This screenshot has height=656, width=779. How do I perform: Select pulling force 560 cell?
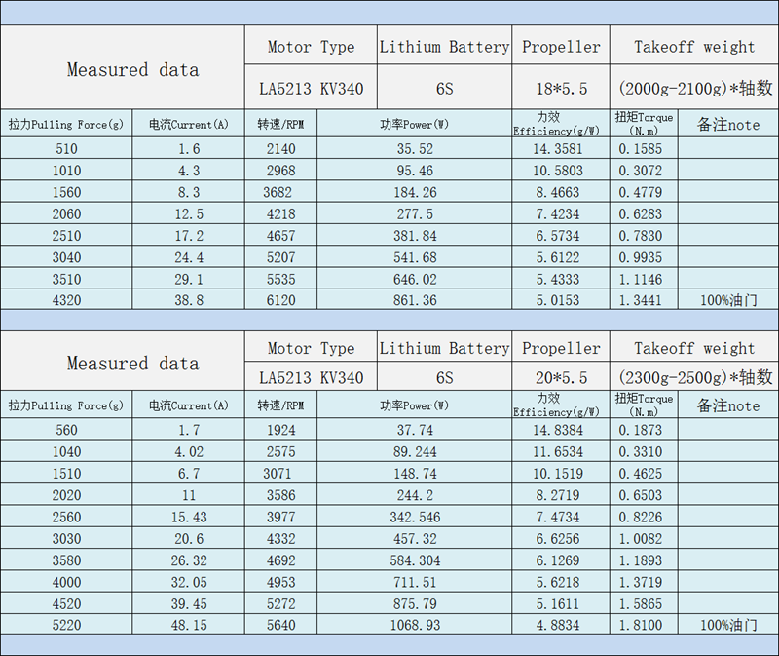66,430
